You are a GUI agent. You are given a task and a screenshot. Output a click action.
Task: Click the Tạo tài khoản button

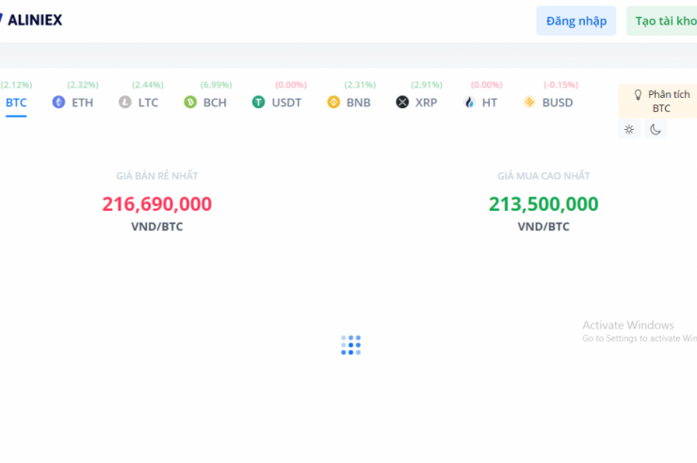pyautogui.click(x=662, y=21)
